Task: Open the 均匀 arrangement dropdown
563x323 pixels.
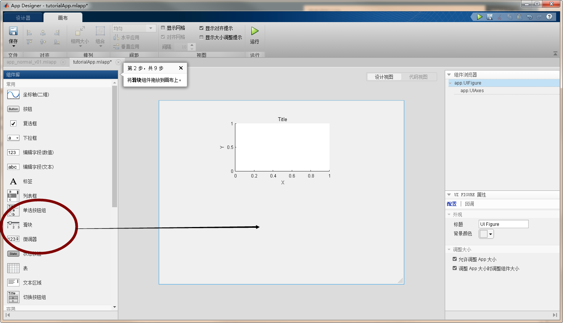Action: 150,28
